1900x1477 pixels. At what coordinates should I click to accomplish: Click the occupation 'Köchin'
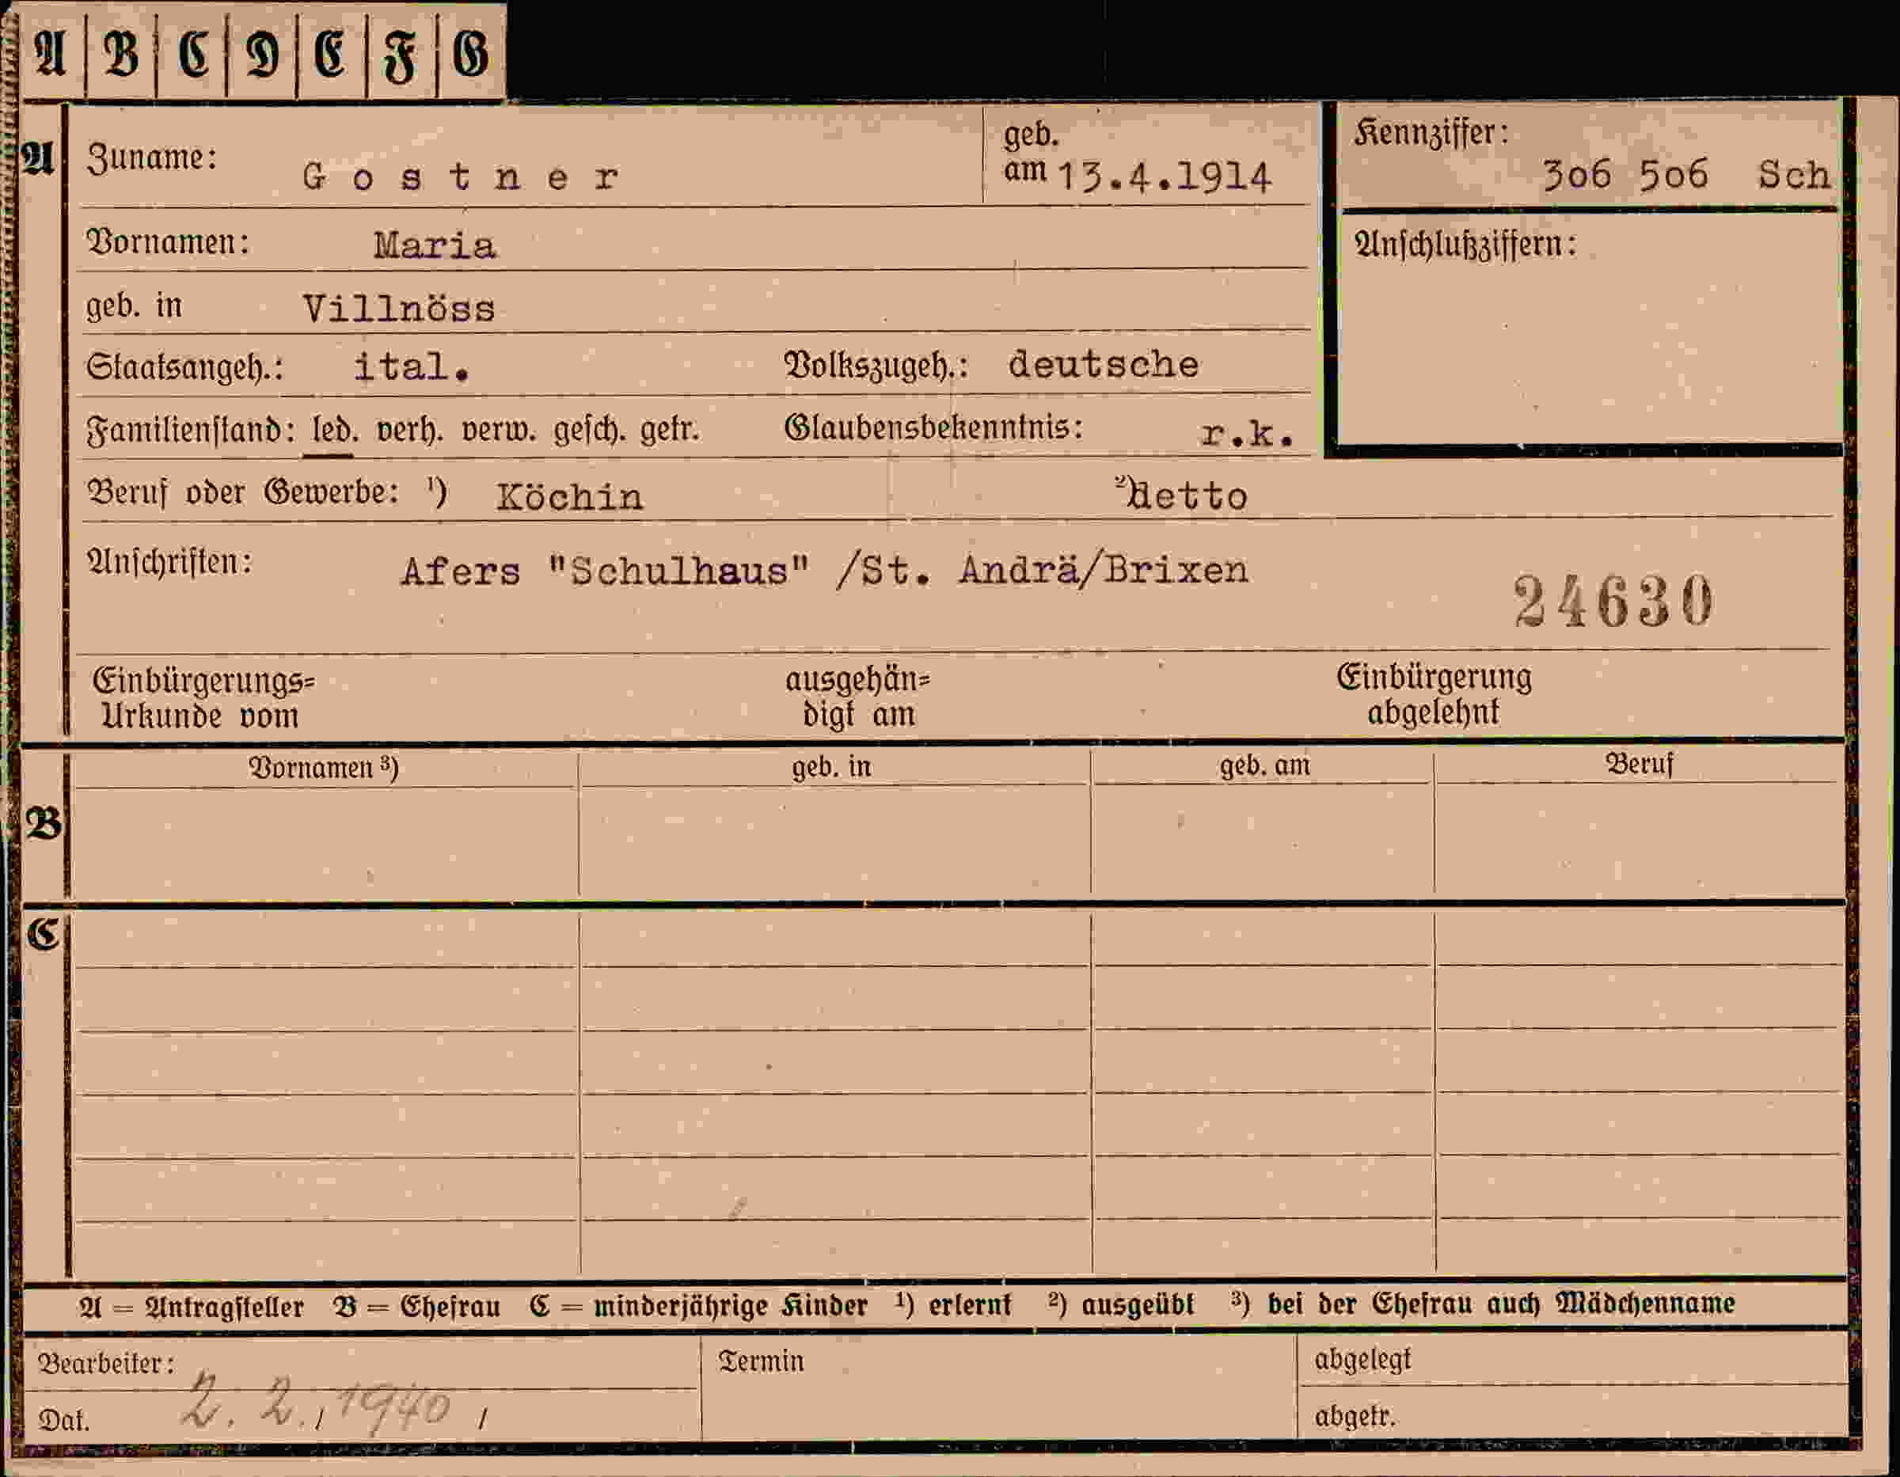point(570,496)
